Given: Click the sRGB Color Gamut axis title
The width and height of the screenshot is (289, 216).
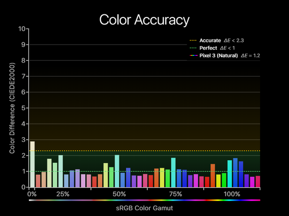Looking at the screenshot, I should 145,208.
